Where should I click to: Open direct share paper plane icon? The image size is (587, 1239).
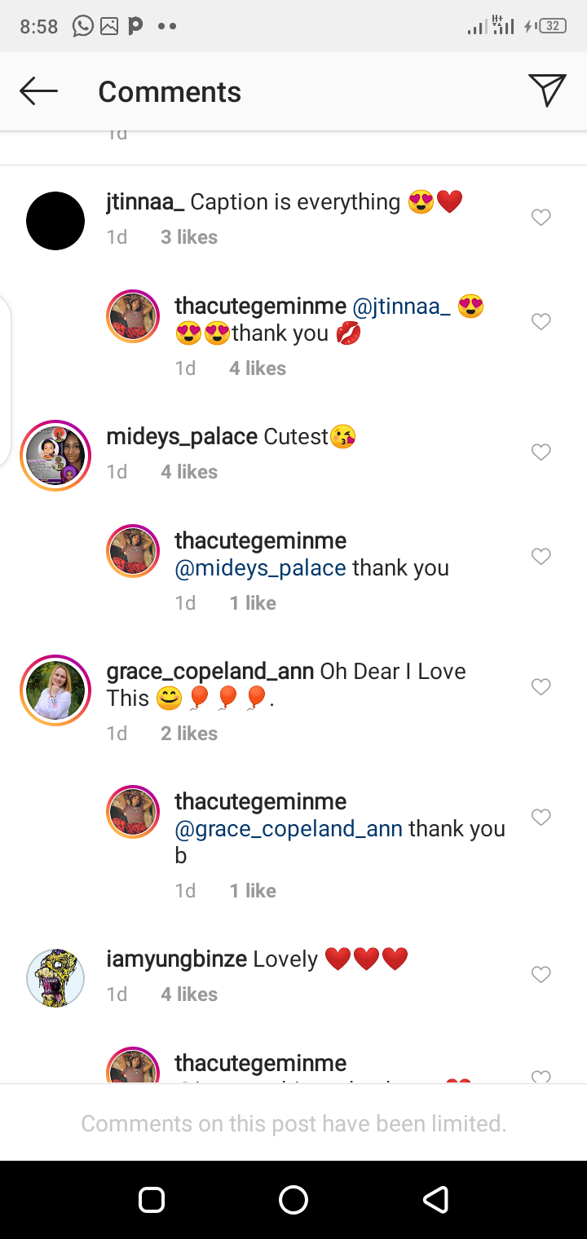point(547,90)
